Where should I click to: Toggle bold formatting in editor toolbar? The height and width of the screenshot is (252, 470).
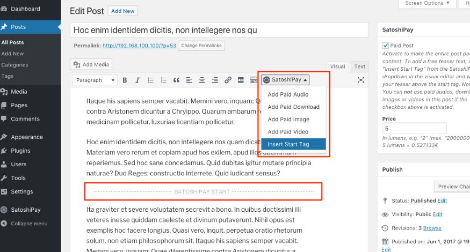click(x=125, y=80)
